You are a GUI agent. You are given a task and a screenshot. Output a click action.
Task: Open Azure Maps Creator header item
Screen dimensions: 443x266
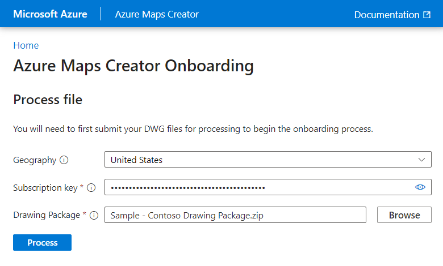coord(157,14)
